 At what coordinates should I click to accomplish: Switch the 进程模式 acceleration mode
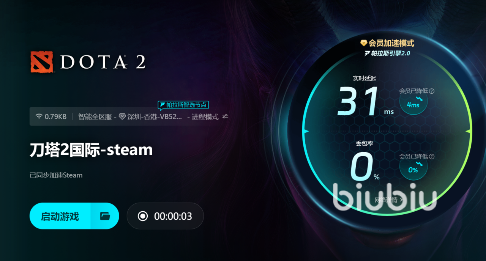[x=205, y=116]
